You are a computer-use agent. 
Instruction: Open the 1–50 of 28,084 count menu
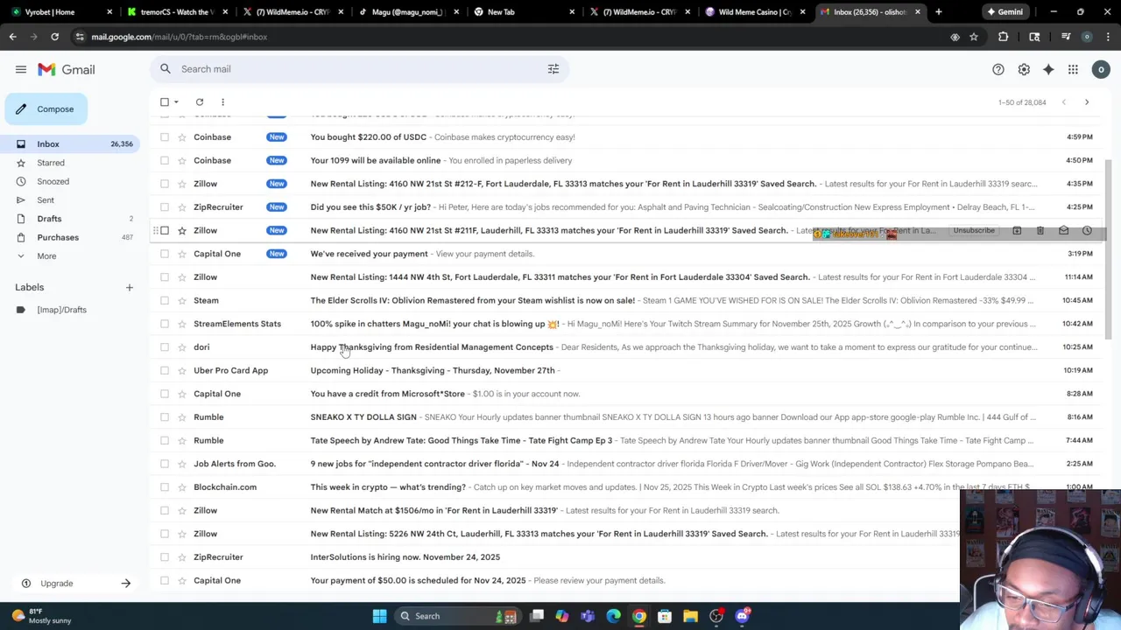pyautogui.click(x=1022, y=102)
